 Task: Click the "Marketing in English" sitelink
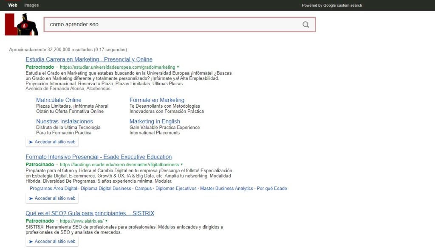[x=155, y=121]
